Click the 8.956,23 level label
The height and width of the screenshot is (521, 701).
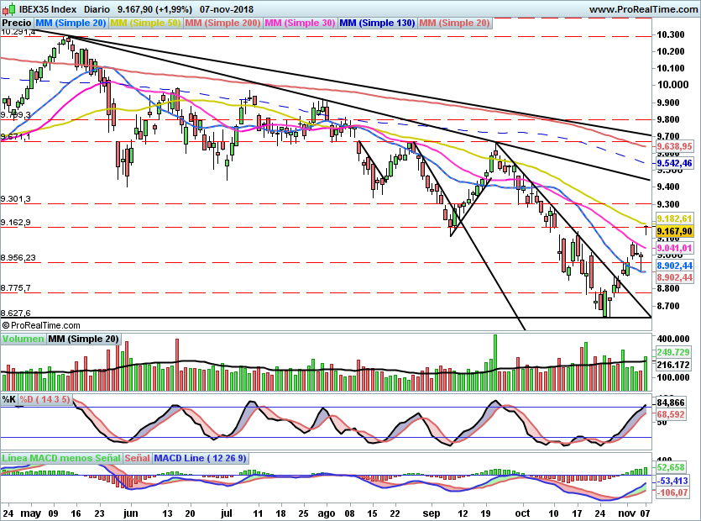(x=18, y=257)
